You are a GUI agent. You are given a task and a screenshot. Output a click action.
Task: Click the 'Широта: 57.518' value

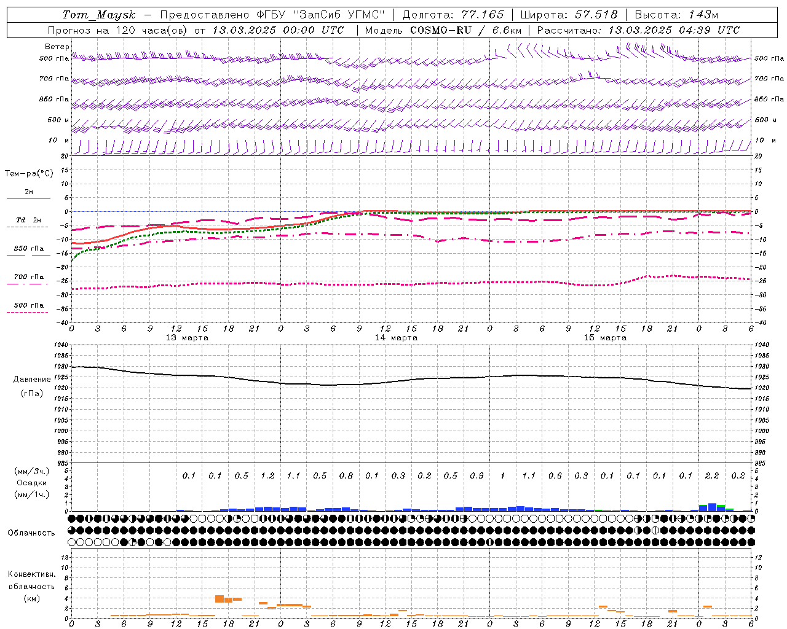pos(568,15)
